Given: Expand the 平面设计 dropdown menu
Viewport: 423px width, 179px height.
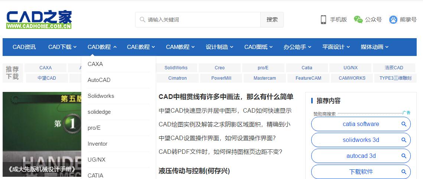Looking at the screenshot, I should point(336,47).
